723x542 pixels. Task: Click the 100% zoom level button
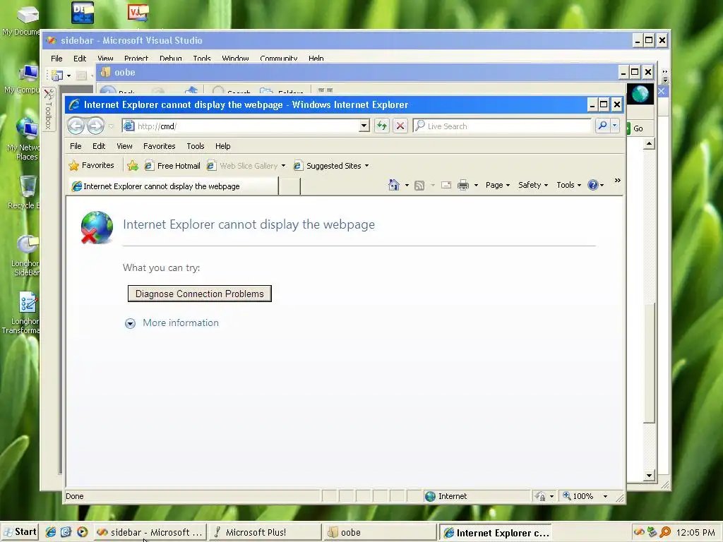(578, 496)
